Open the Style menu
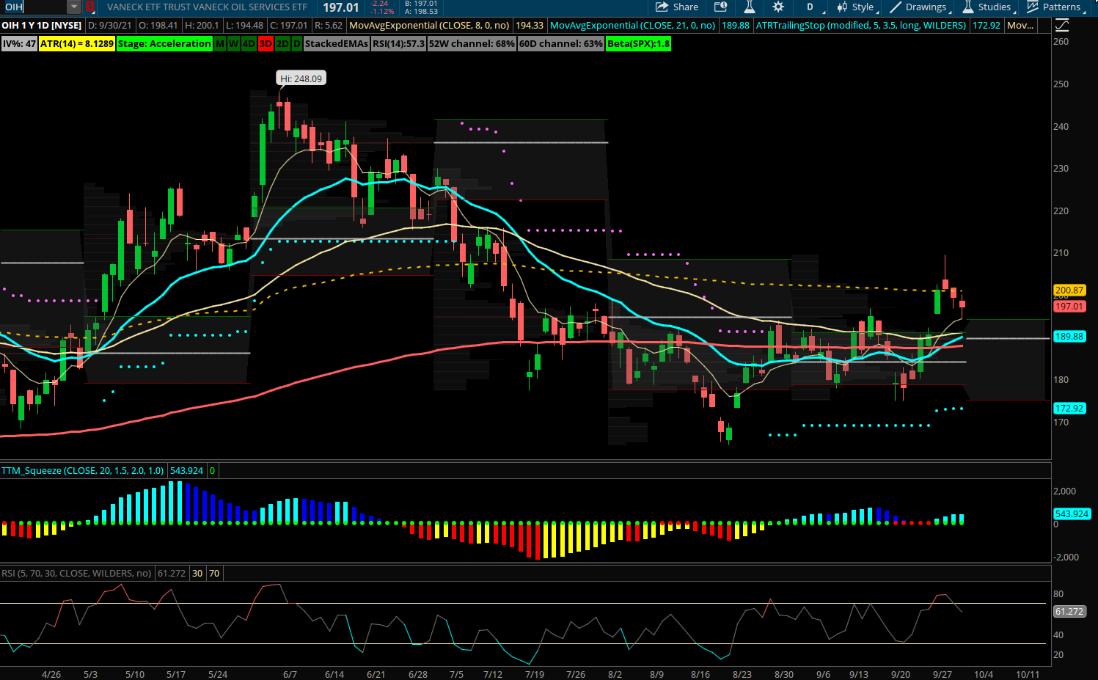Viewport: 1098px width, 680px height. click(856, 7)
